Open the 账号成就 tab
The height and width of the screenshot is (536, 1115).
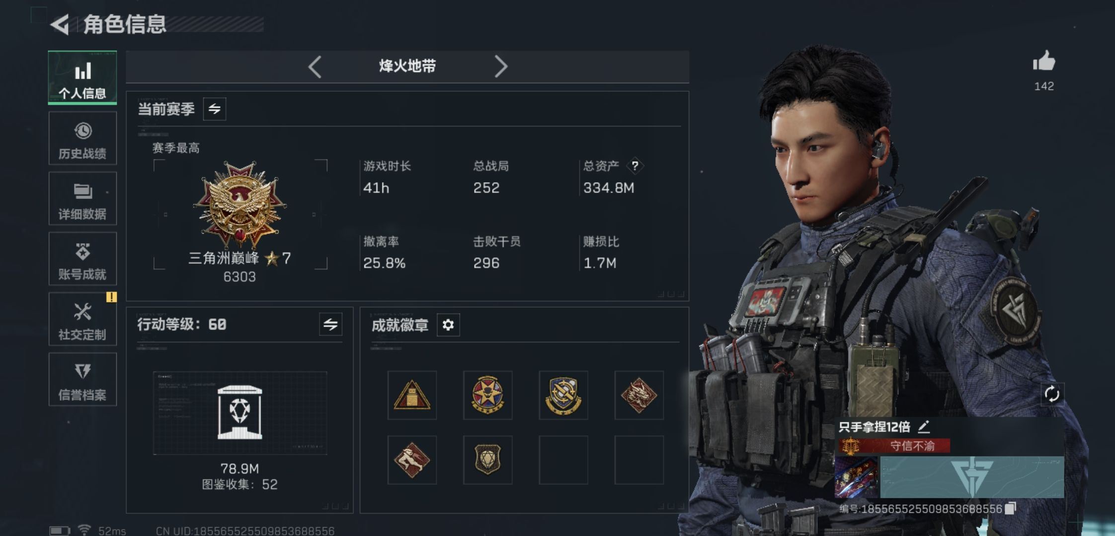pyautogui.click(x=82, y=259)
